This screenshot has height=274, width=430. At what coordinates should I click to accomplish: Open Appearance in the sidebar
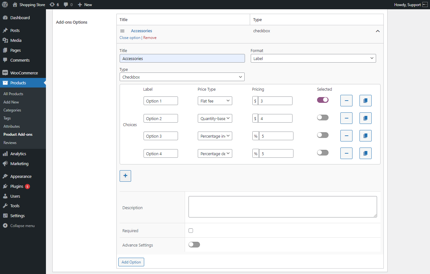pyautogui.click(x=23, y=177)
